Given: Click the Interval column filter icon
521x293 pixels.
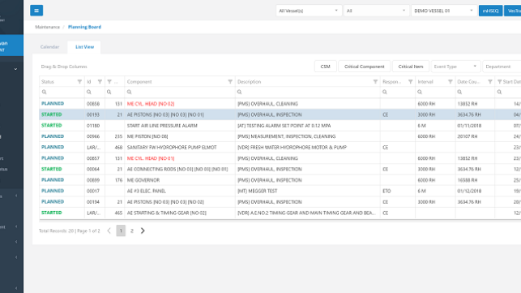Looking at the screenshot, I should tap(451, 82).
